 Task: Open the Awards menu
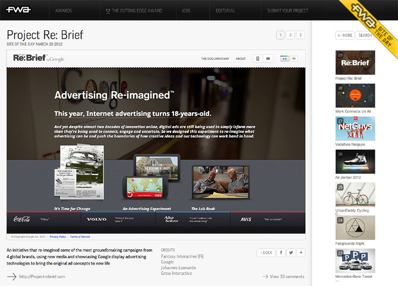pyautogui.click(x=64, y=11)
